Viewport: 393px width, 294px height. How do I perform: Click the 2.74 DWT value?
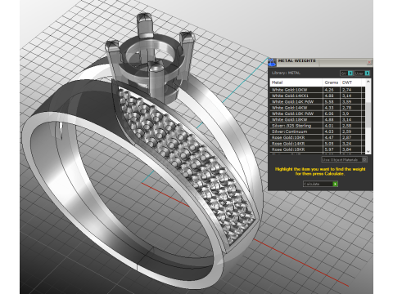[347, 90]
